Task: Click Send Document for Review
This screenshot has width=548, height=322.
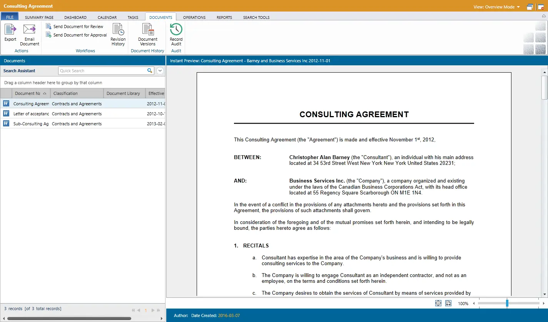Action: pos(78,27)
